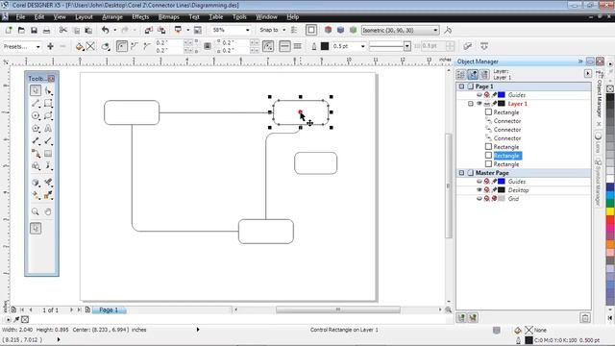Open the zoom level 58% dropdown

(x=248, y=30)
